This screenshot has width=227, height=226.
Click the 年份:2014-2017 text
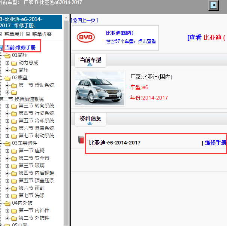point(149,98)
